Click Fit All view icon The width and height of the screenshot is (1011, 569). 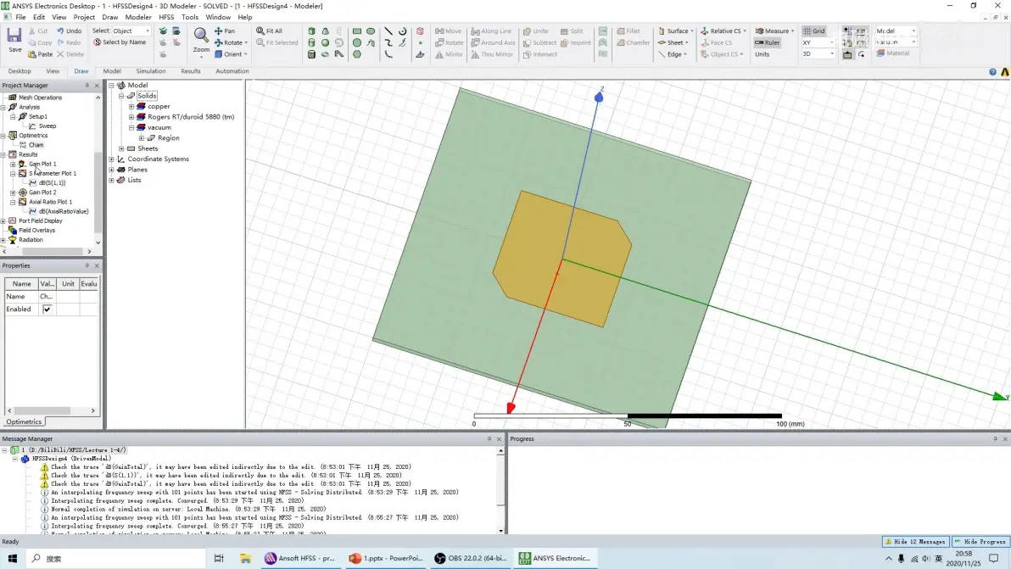(x=260, y=31)
